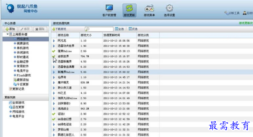The height and width of the screenshot is (137, 253).
Task: Open the 今日更新 category icon
Action: pyautogui.click(x=15, y=84)
